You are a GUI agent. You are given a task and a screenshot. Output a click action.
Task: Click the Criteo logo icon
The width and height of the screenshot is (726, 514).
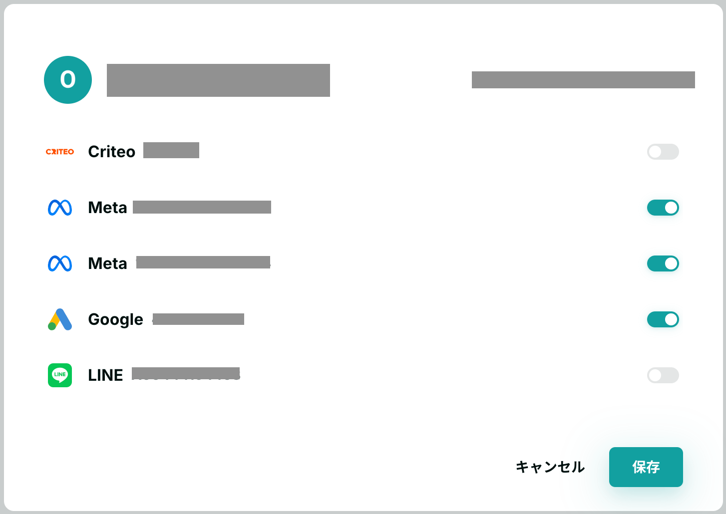(x=60, y=152)
